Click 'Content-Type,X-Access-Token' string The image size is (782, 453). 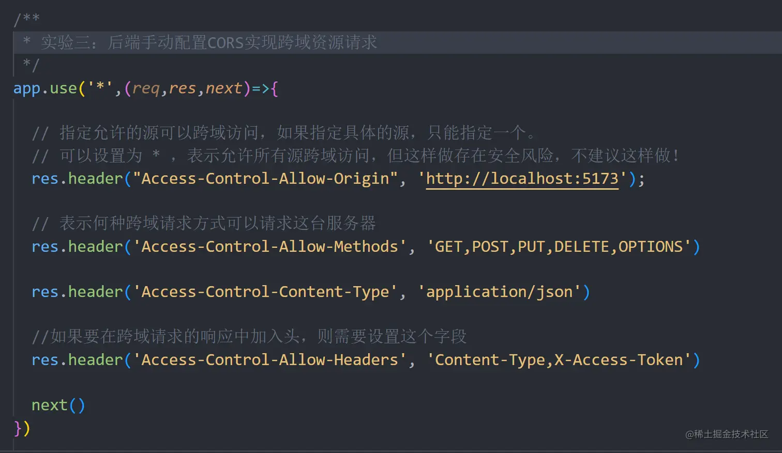click(x=559, y=360)
